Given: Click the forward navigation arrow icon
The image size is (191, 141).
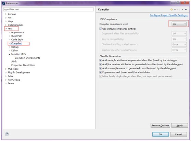Looking at the screenshot, I should click(179, 10).
